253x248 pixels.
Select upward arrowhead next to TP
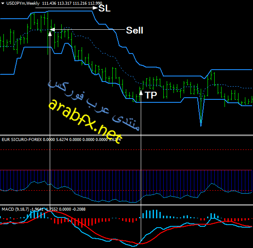tap(141, 92)
